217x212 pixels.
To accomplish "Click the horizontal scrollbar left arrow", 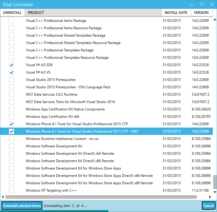I will [x=3, y=197].
